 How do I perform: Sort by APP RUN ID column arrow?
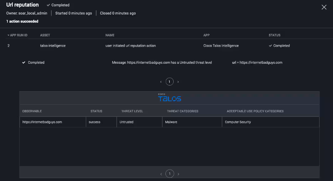(x=9, y=35)
